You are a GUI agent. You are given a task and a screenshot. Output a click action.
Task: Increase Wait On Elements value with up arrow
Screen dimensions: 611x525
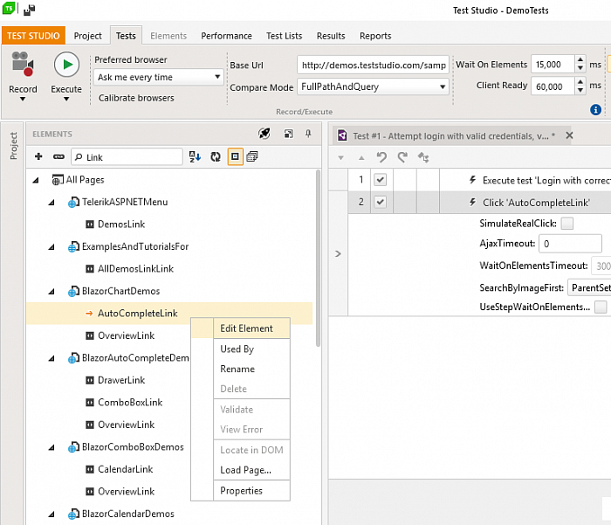point(580,59)
